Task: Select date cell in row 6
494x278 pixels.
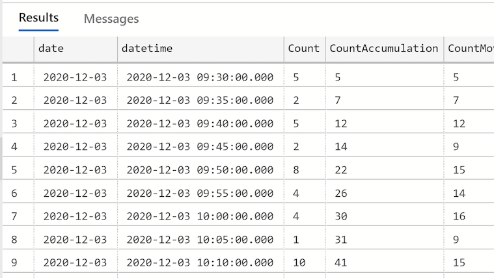Action: [x=75, y=193]
